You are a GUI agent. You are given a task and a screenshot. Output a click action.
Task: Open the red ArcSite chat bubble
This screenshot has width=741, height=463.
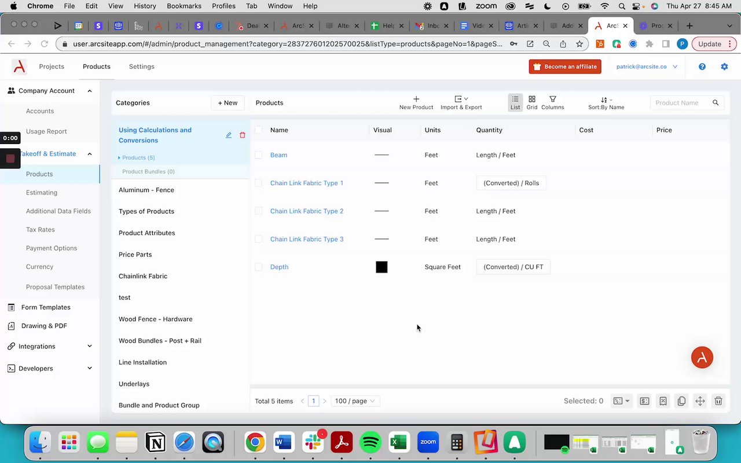(702, 358)
